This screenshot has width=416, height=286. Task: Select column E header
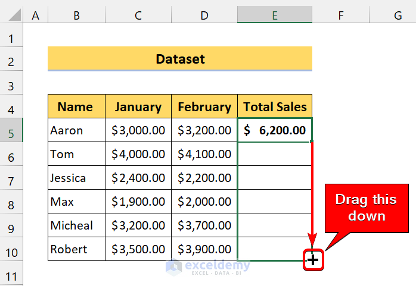274,15
